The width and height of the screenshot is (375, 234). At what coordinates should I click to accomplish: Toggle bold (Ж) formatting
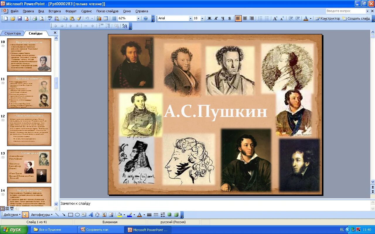(x=209, y=18)
